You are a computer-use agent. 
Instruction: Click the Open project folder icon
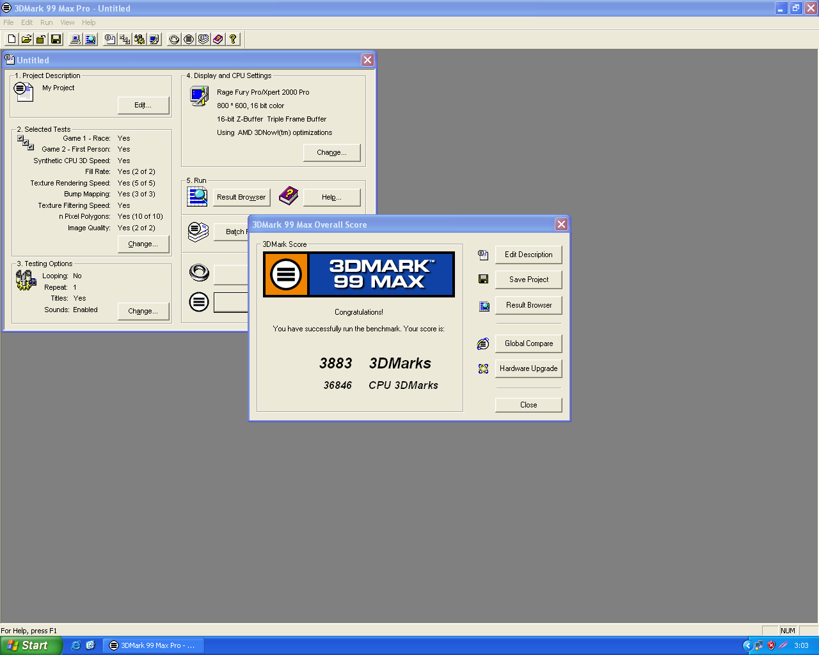pyautogui.click(x=26, y=40)
